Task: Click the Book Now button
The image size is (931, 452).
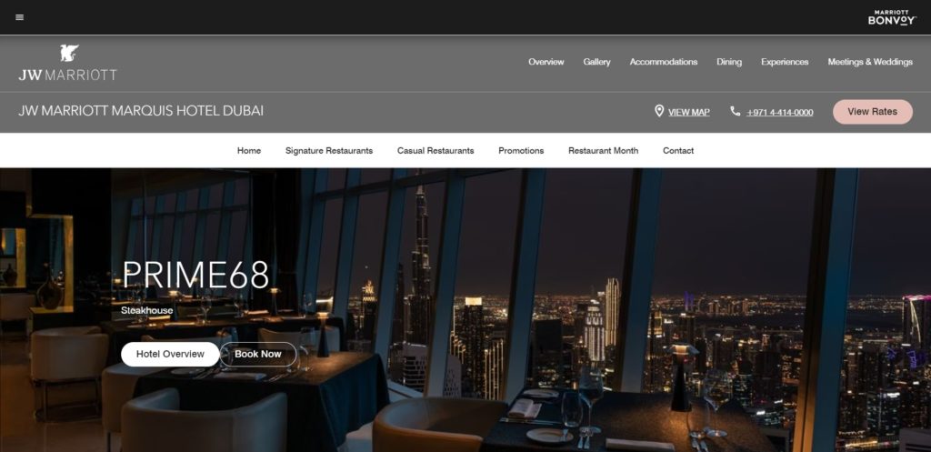Action: pyautogui.click(x=257, y=354)
